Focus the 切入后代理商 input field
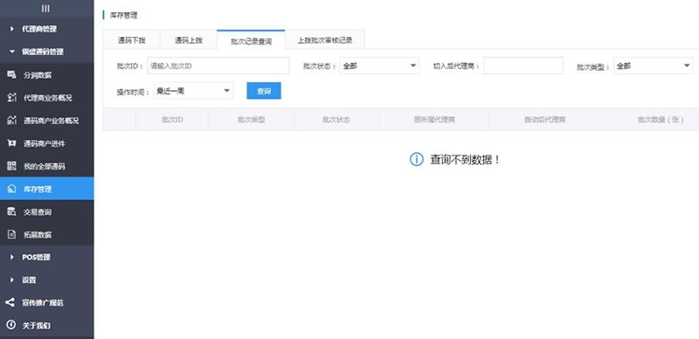The image size is (699, 339). coord(523,66)
